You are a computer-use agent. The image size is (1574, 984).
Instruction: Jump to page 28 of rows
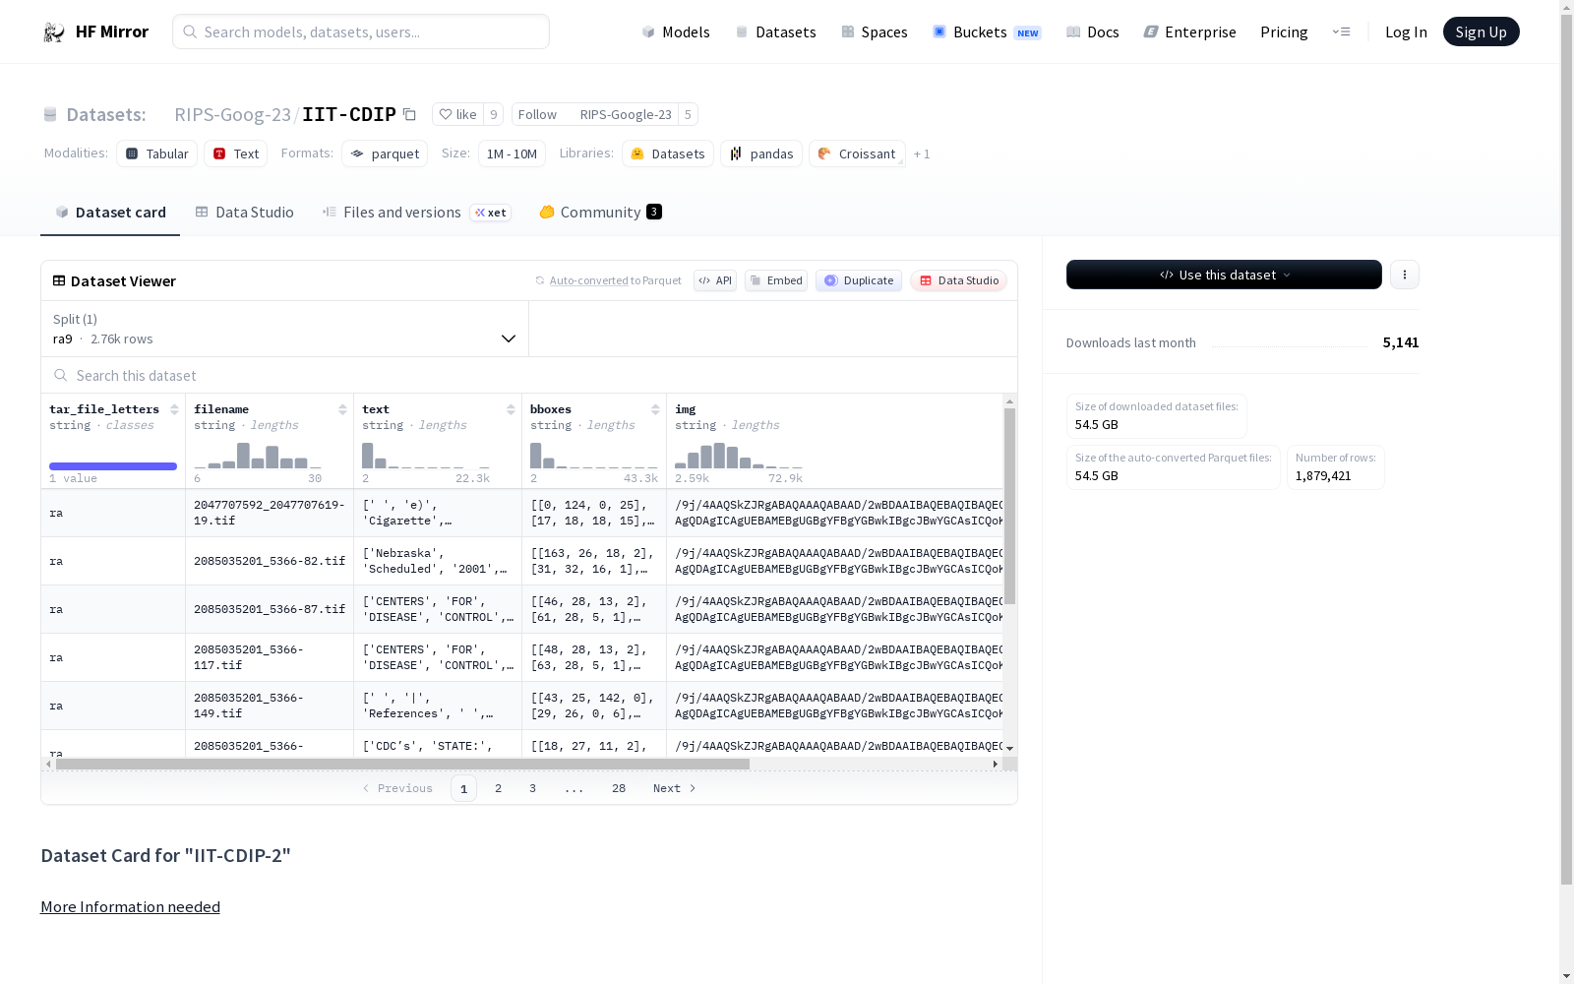point(619,788)
